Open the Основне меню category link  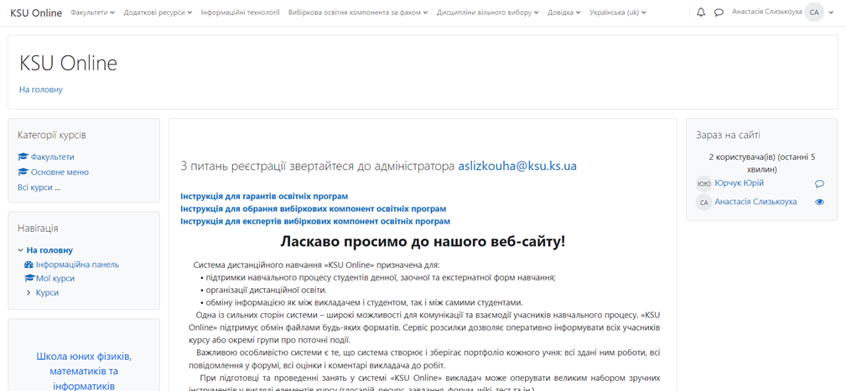[60, 172]
